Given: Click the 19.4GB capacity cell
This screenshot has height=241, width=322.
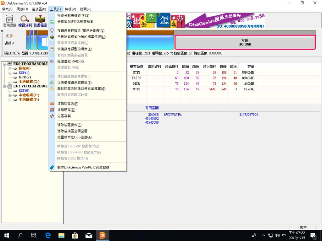Looking at the screenshot, I should point(247,89).
